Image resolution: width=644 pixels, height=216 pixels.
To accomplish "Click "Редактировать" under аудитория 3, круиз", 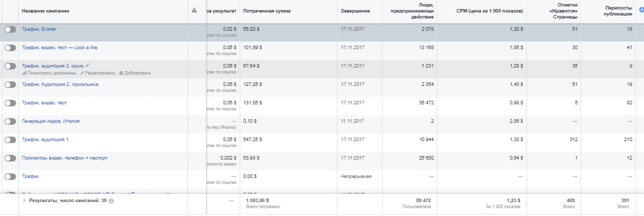I will [x=97, y=73].
